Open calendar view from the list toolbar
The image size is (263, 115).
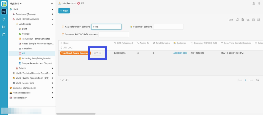[254, 20]
